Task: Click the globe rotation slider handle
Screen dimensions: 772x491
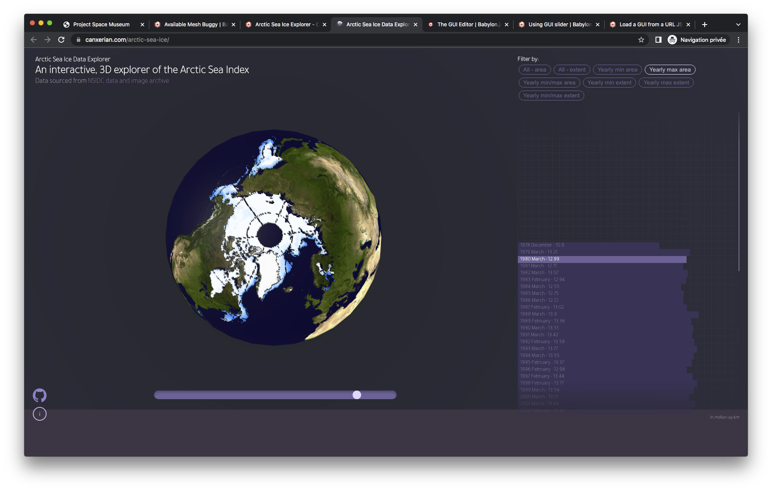Action: 357,395
